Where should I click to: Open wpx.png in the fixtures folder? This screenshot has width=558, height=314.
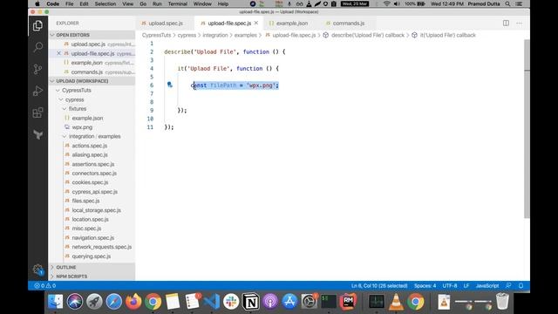coord(82,127)
